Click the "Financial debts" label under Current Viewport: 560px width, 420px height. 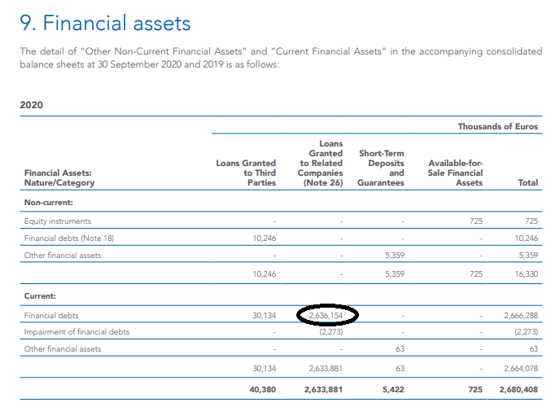[51, 315]
